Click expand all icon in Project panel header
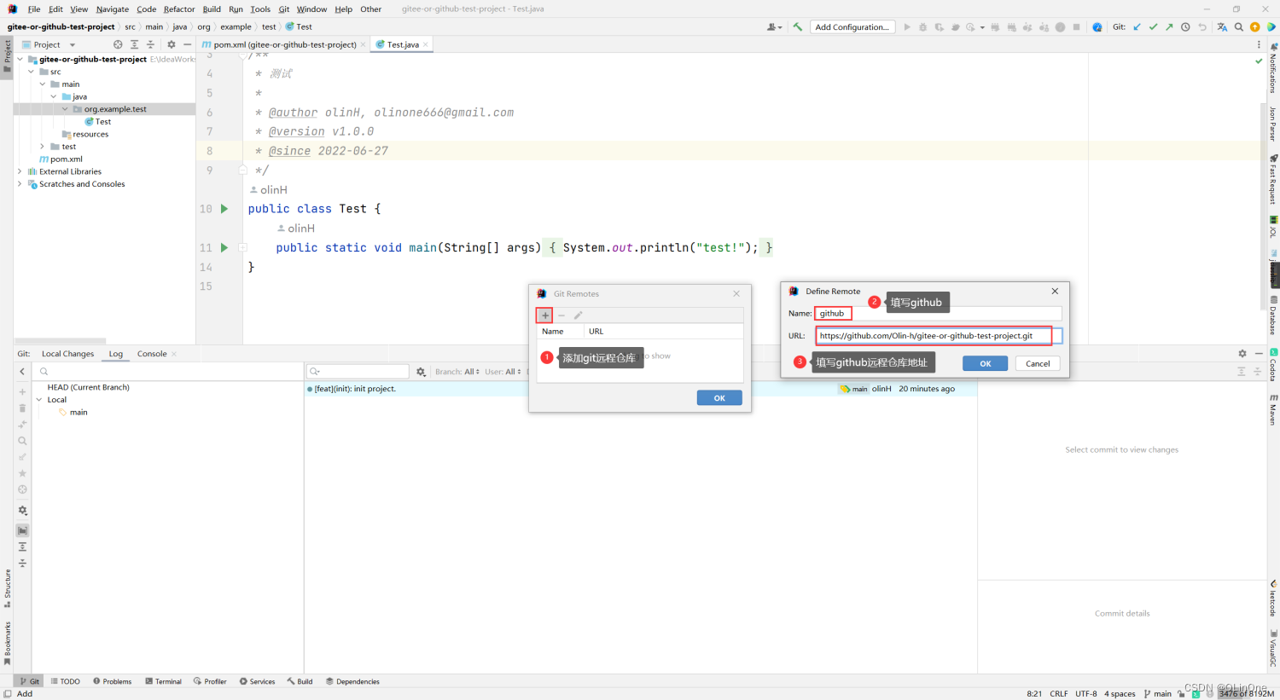Image resolution: width=1280 pixels, height=700 pixels. tap(134, 44)
